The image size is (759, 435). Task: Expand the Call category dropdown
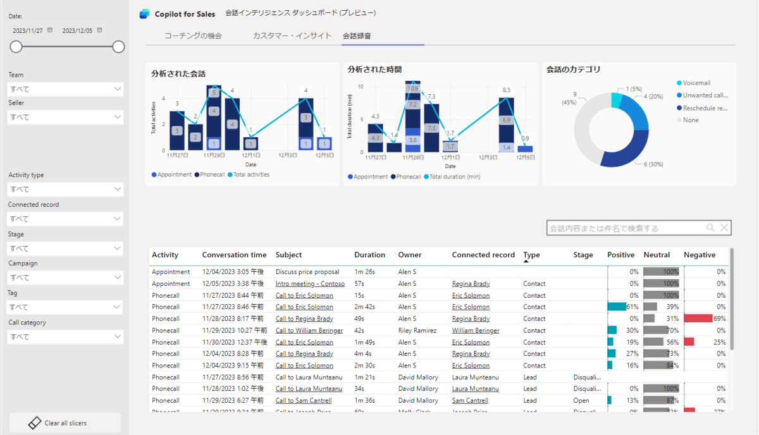coord(66,336)
